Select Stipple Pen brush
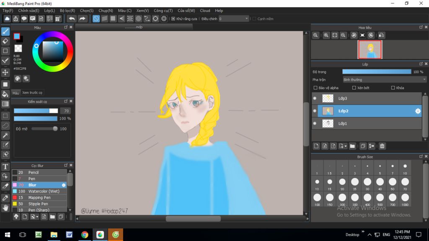This screenshot has width=429, height=241. [39, 204]
